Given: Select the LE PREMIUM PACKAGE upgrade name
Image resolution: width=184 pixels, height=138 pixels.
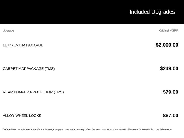Looking at the screenshot, I should click(23, 45).
